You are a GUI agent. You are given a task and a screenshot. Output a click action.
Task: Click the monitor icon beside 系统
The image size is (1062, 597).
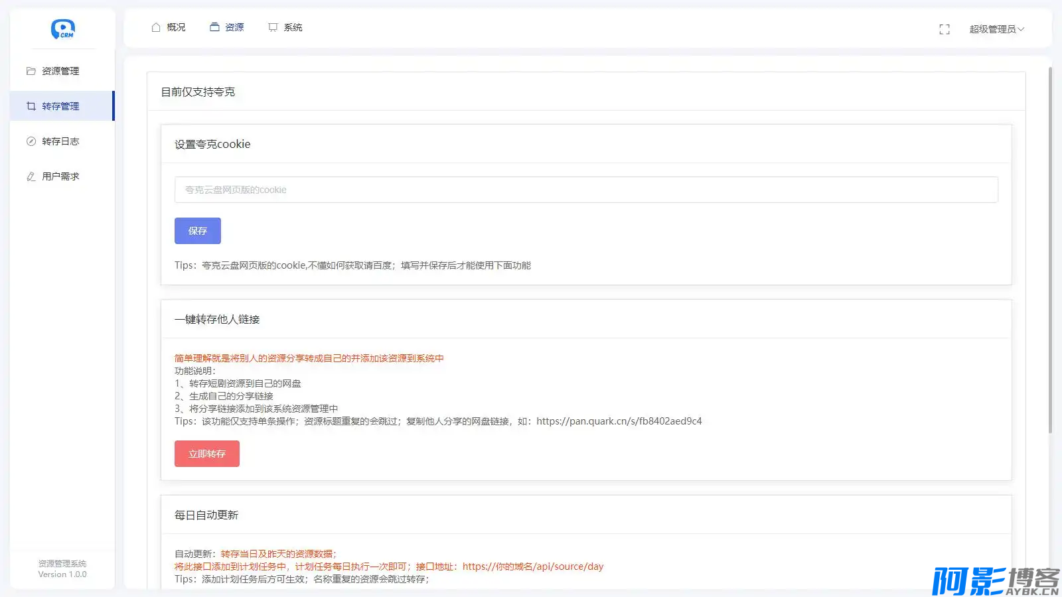click(x=273, y=27)
